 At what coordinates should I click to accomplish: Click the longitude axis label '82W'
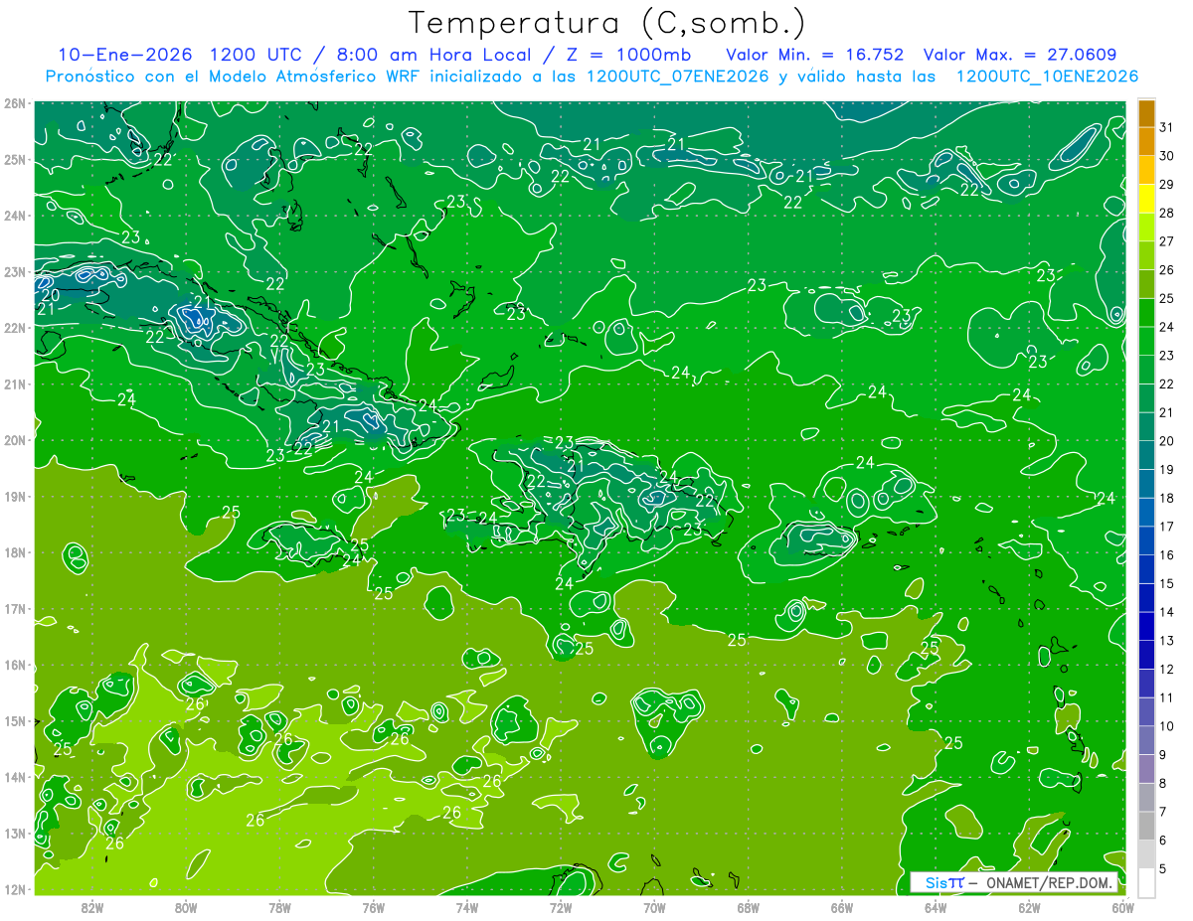pyautogui.click(x=92, y=907)
